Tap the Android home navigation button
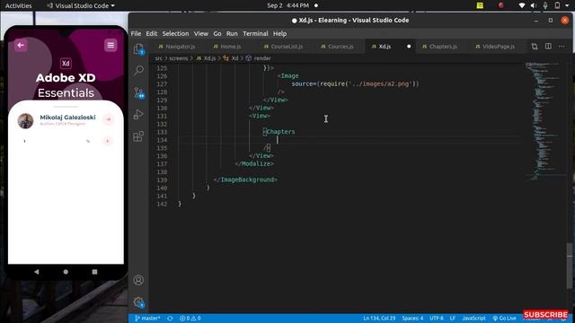Viewport: 575px width, 323px height. (66, 272)
